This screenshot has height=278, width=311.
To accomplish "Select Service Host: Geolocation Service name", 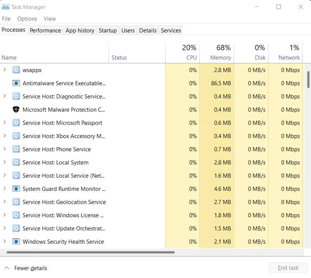I will (x=64, y=202).
